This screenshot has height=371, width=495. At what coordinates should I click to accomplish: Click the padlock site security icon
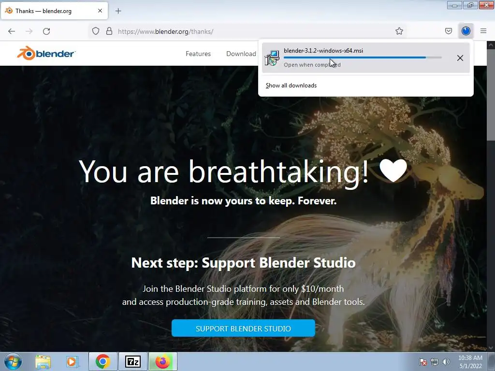[109, 31]
